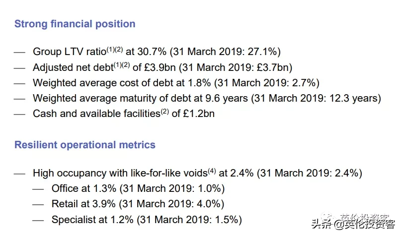Select the weighted average maturity of debt line
This screenshot has width=402, height=236.
pyautogui.click(x=207, y=98)
